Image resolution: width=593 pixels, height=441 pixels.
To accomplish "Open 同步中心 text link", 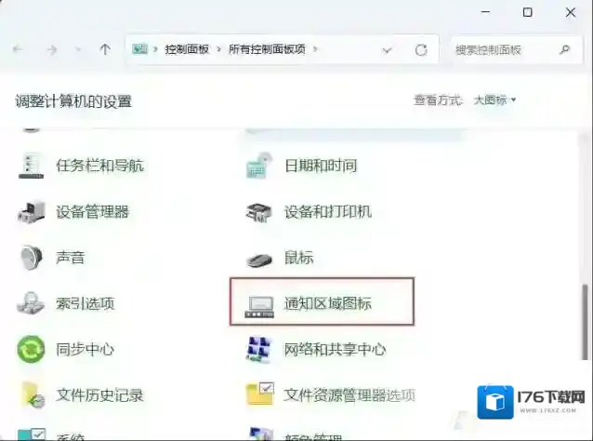I will pyautogui.click(x=86, y=350).
